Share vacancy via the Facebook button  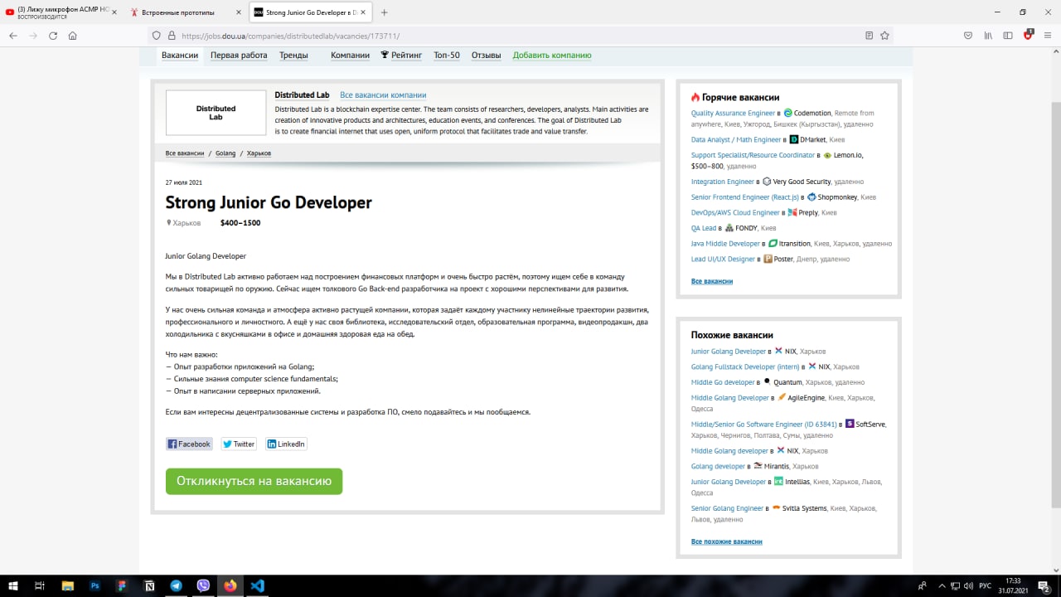pyautogui.click(x=189, y=444)
